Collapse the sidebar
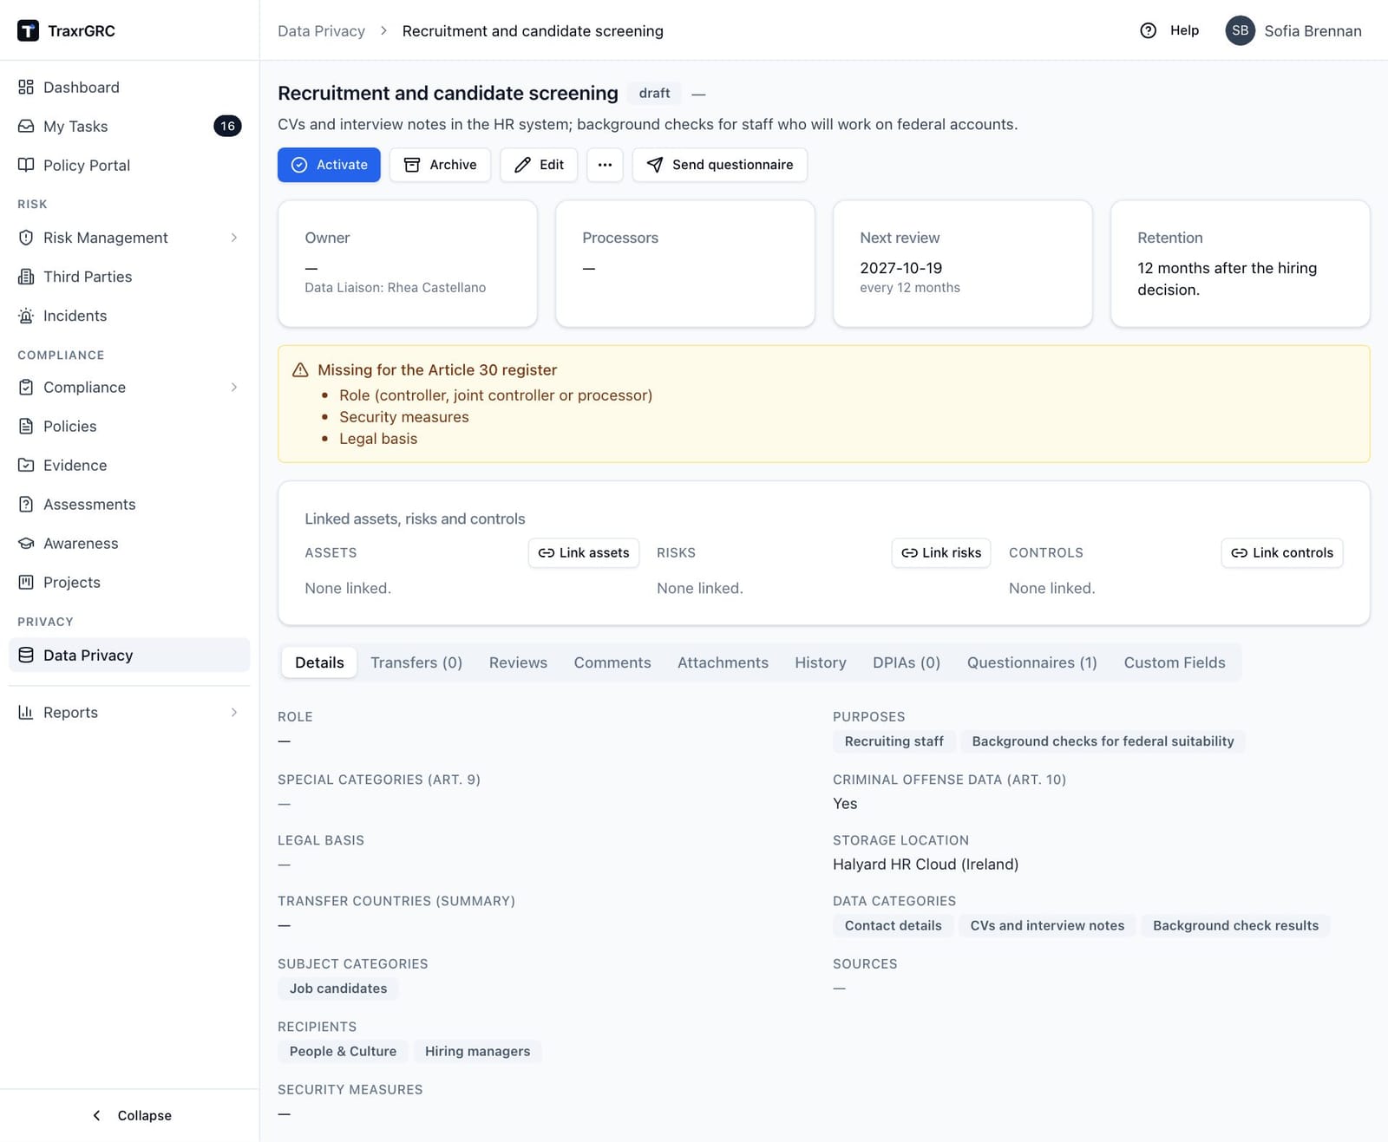This screenshot has height=1142, width=1388. 131,1115
